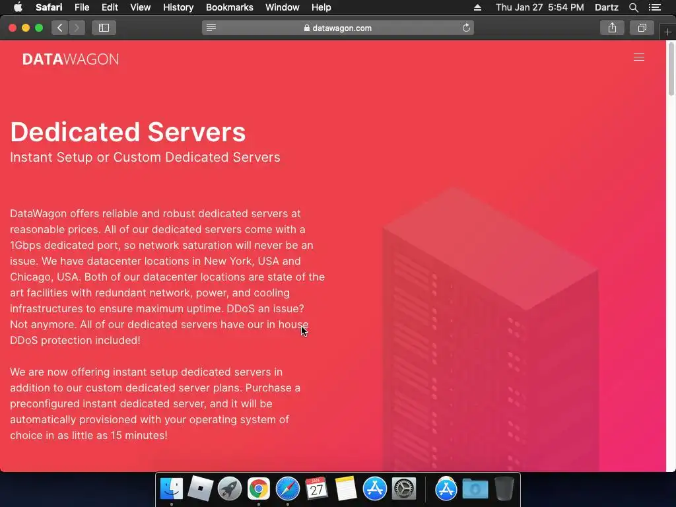Screen dimensions: 676x507
Task: Open Launchpad rocket icon in Dock
Action: pos(229,489)
